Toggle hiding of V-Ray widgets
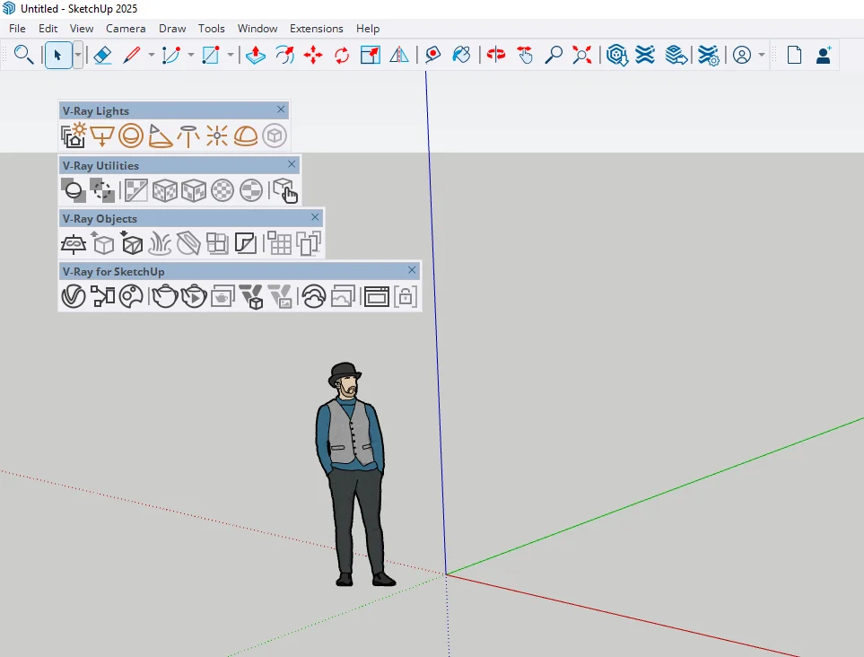The width and height of the screenshot is (864, 657). click(x=102, y=190)
